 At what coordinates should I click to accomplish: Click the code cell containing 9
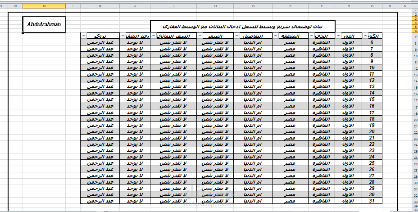[372, 61]
